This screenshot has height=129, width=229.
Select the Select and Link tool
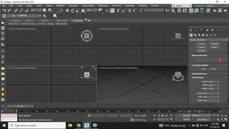(x=16, y=10)
